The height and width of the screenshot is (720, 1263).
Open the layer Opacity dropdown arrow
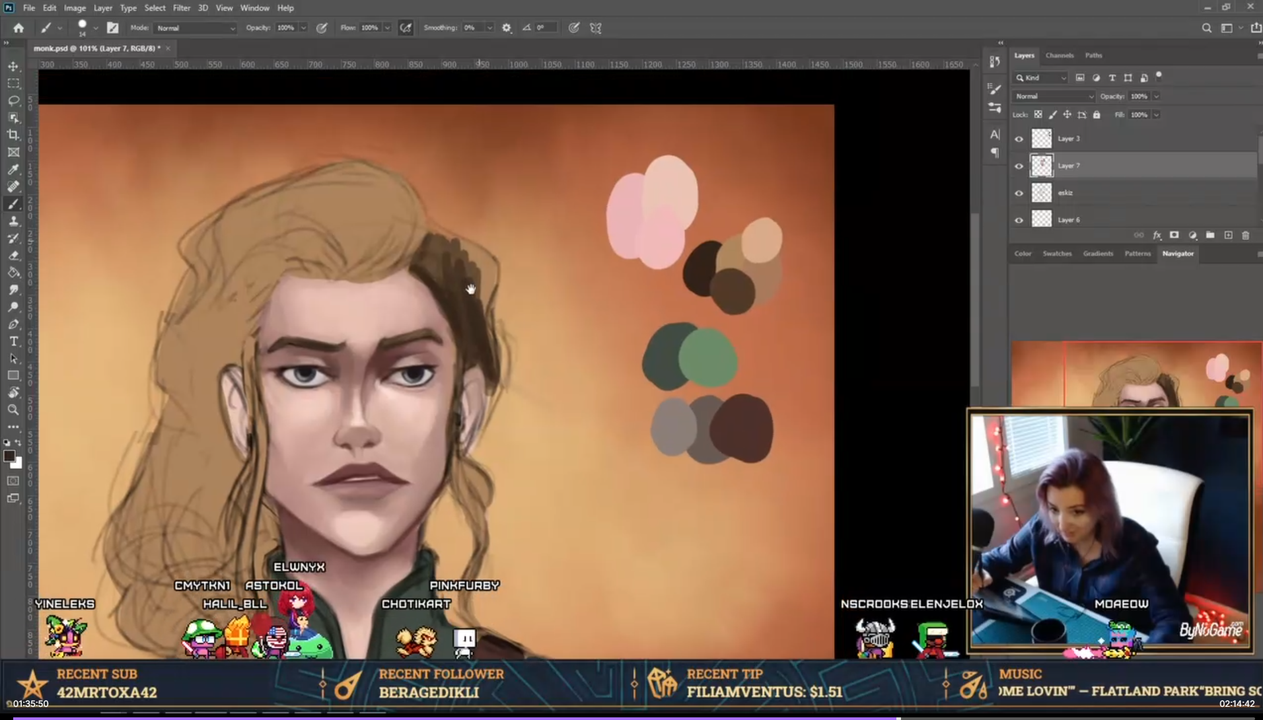[x=1156, y=96]
